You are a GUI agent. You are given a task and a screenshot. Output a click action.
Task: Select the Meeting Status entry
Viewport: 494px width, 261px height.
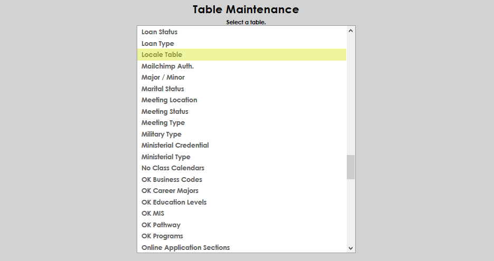pyautogui.click(x=165, y=112)
